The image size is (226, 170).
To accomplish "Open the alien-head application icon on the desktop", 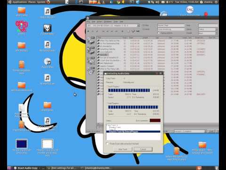I will tap(47, 28).
